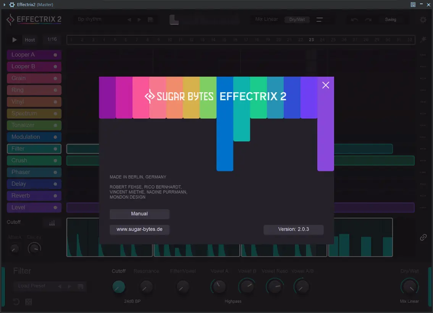Save preset with the disk icon
433x313 pixels.
click(150, 19)
